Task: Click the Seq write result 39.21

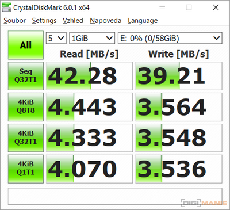Action: click(179, 76)
